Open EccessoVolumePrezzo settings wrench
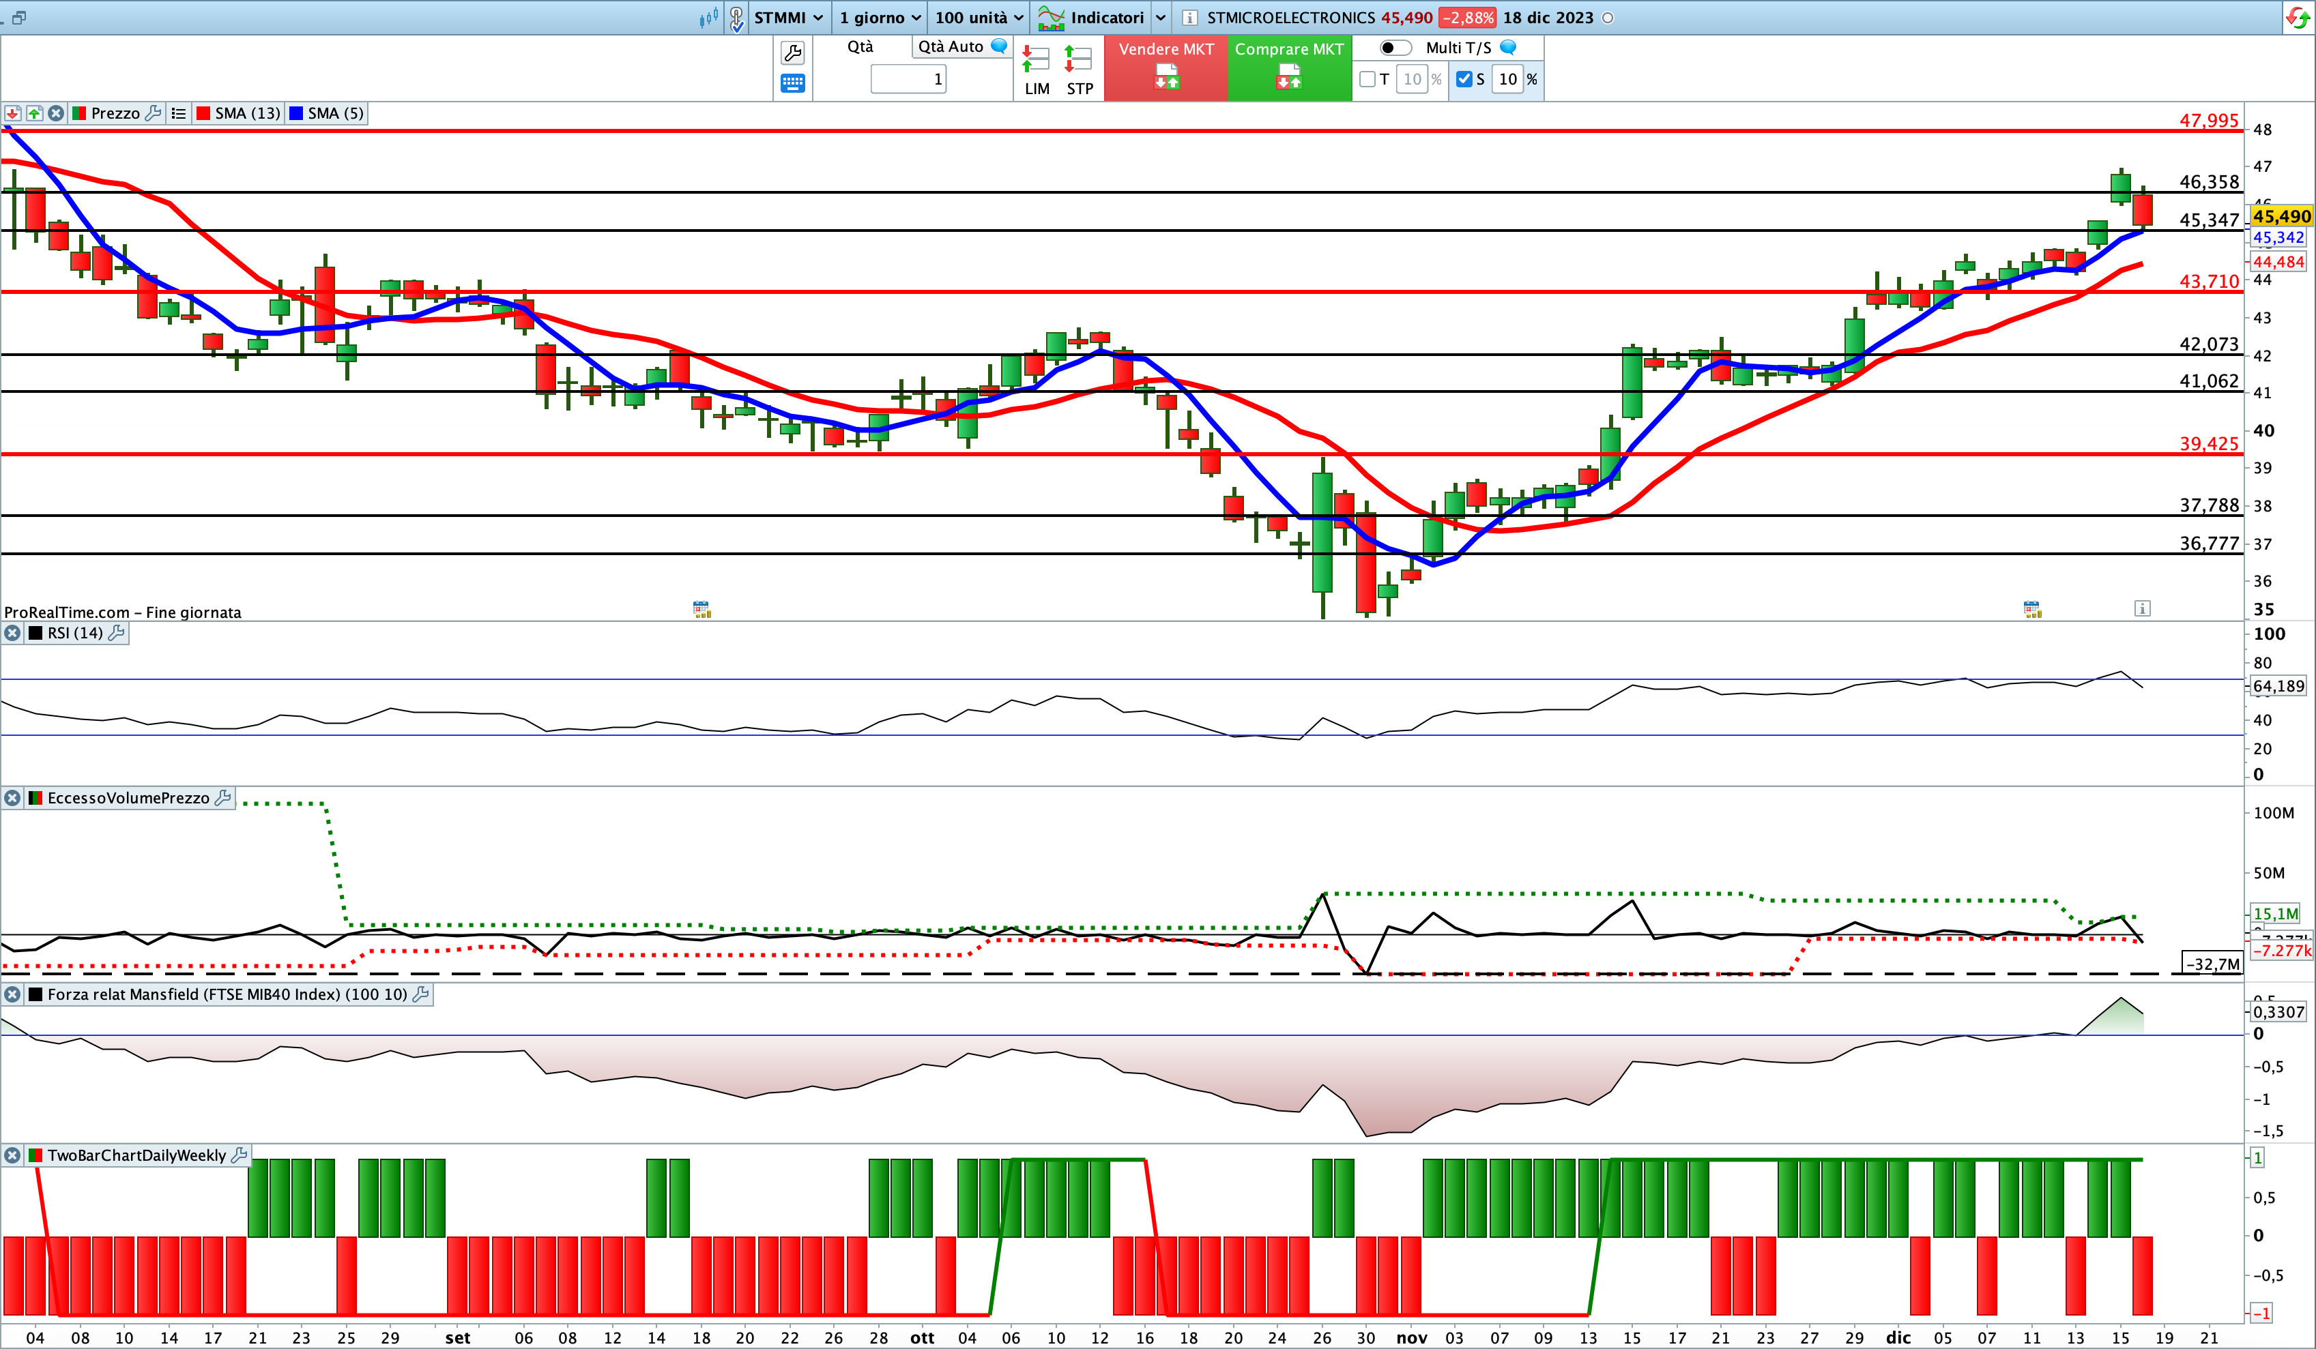 click(x=222, y=798)
